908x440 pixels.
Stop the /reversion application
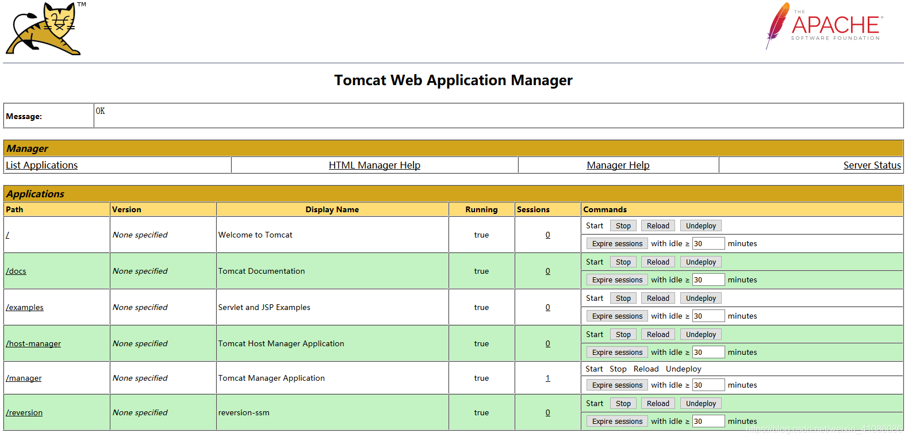(x=623, y=404)
